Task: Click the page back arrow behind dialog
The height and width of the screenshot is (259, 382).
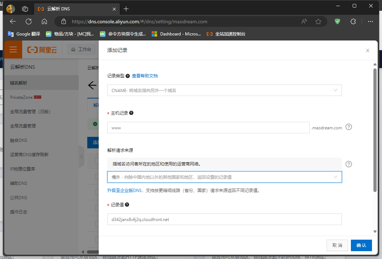Action: (92, 85)
